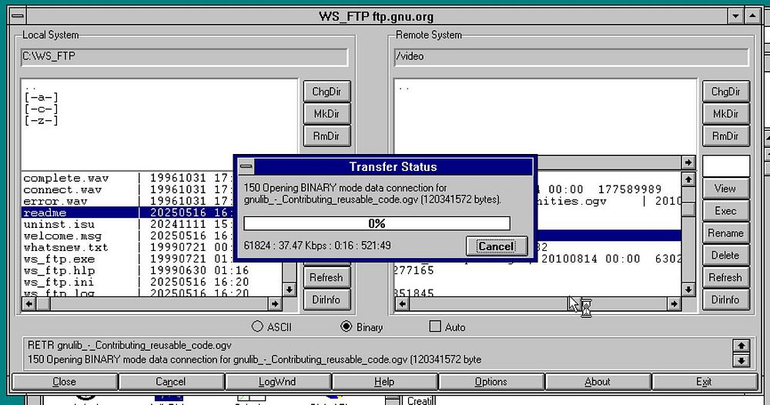Cancel the transfer in Transfer Status dialog
This screenshot has width=770, height=405.
click(497, 246)
